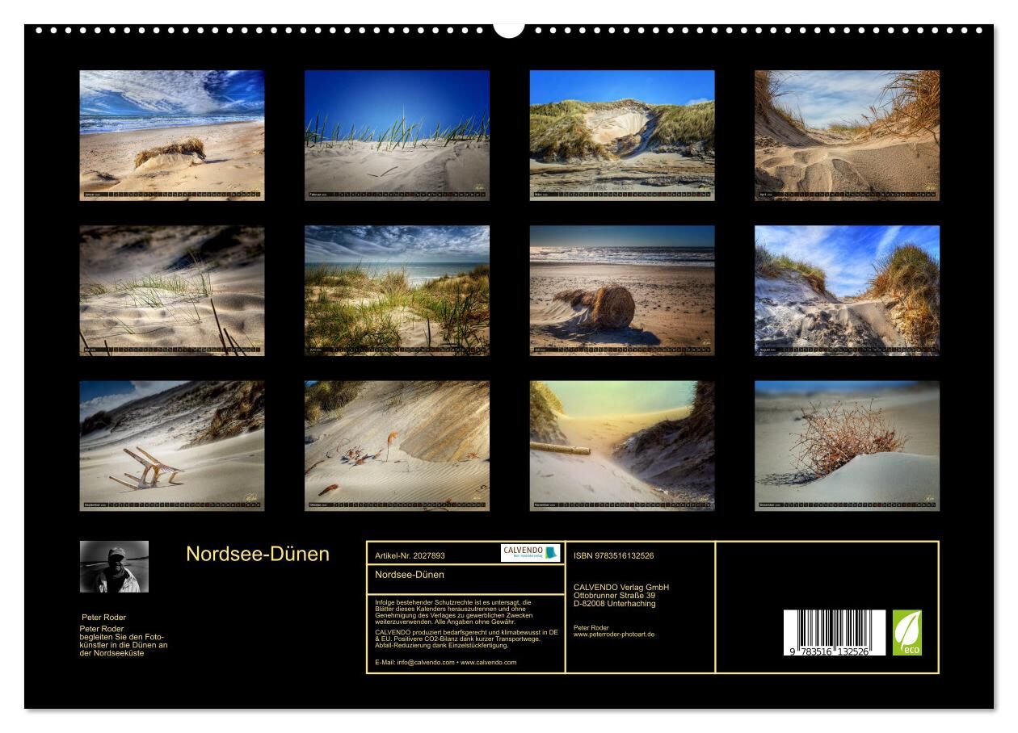
Task: Click the info@calvendo.com email line
Action: click(446, 662)
